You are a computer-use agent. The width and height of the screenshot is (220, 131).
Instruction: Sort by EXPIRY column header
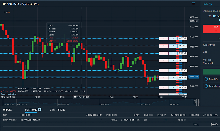[136, 115]
